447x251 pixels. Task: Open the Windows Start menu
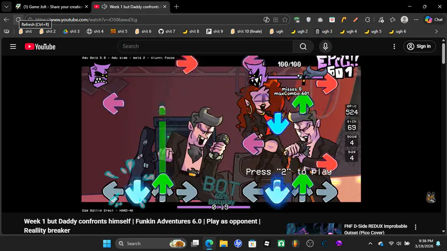coord(107,244)
